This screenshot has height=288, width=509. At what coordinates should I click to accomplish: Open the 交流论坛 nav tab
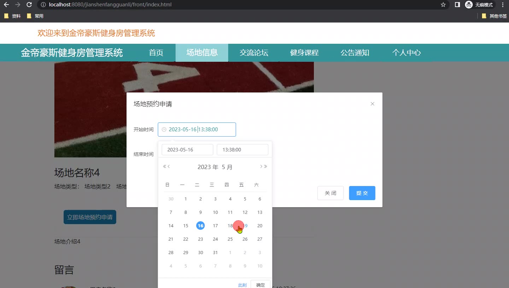(x=254, y=53)
